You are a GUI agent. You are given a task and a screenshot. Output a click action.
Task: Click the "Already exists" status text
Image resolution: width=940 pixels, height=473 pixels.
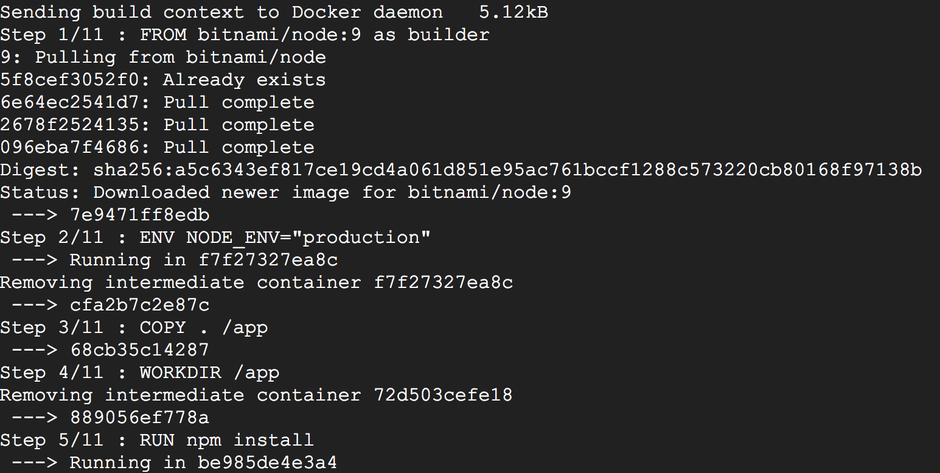pyautogui.click(x=244, y=80)
